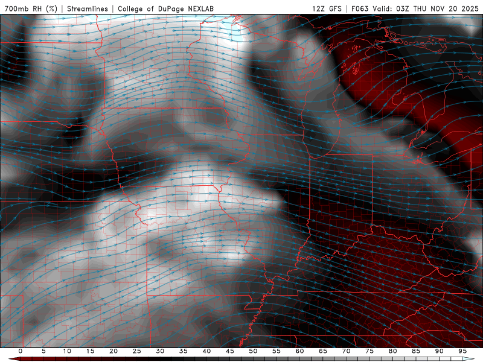The width and height of the screenshot is (483, 362).
Task: Click the "03Z THU NOV 20 2025" valid time
Action: click(437, 8)
